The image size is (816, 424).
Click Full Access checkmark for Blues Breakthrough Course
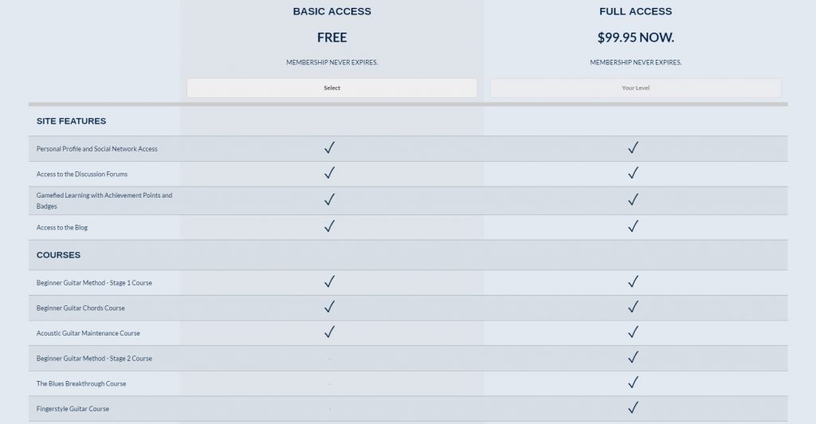pyautogui.click(x=634, y=383)
